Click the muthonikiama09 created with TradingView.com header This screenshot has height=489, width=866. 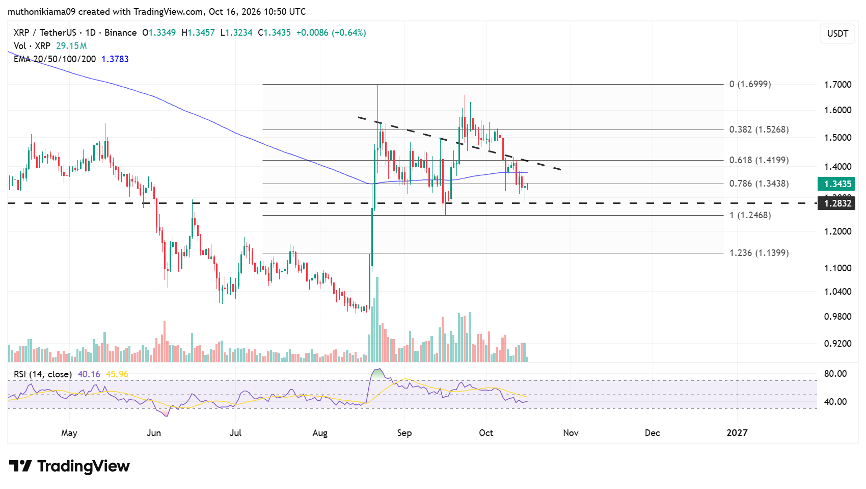pyautogui.click(x=157, y=12)
